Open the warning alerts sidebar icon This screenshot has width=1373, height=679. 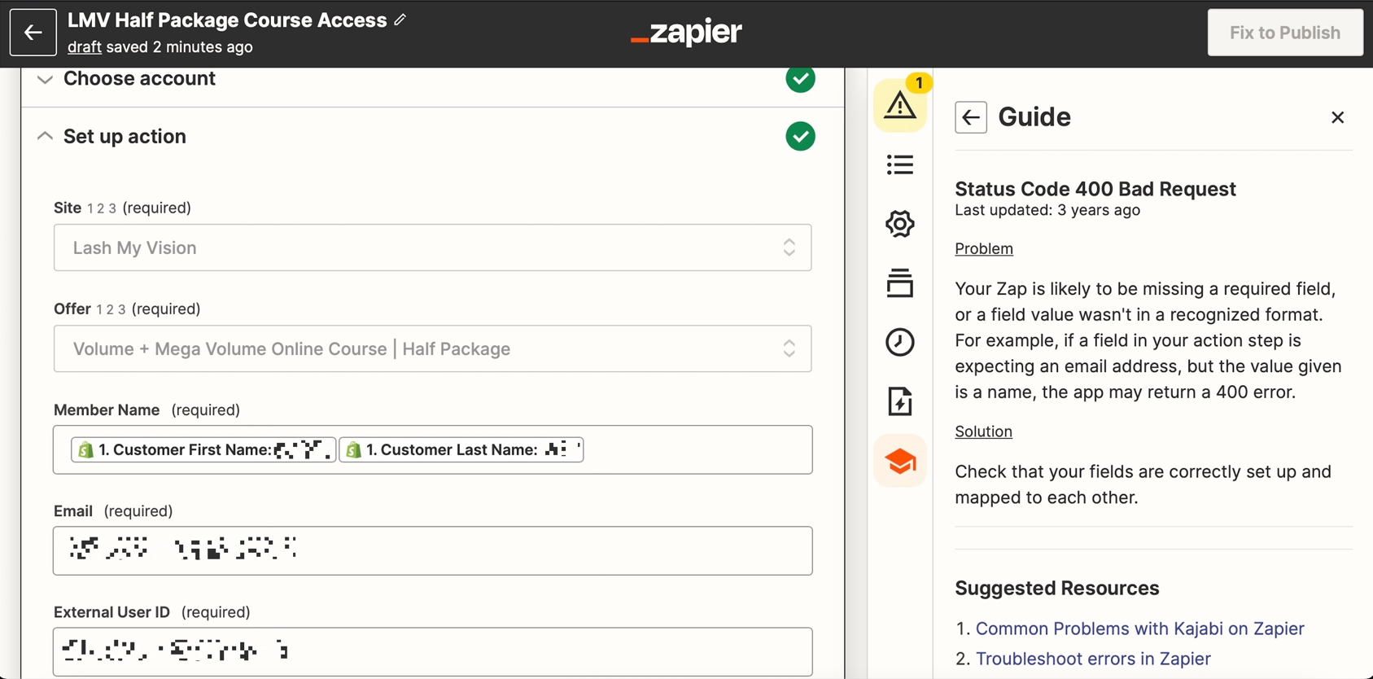[900, 104]
